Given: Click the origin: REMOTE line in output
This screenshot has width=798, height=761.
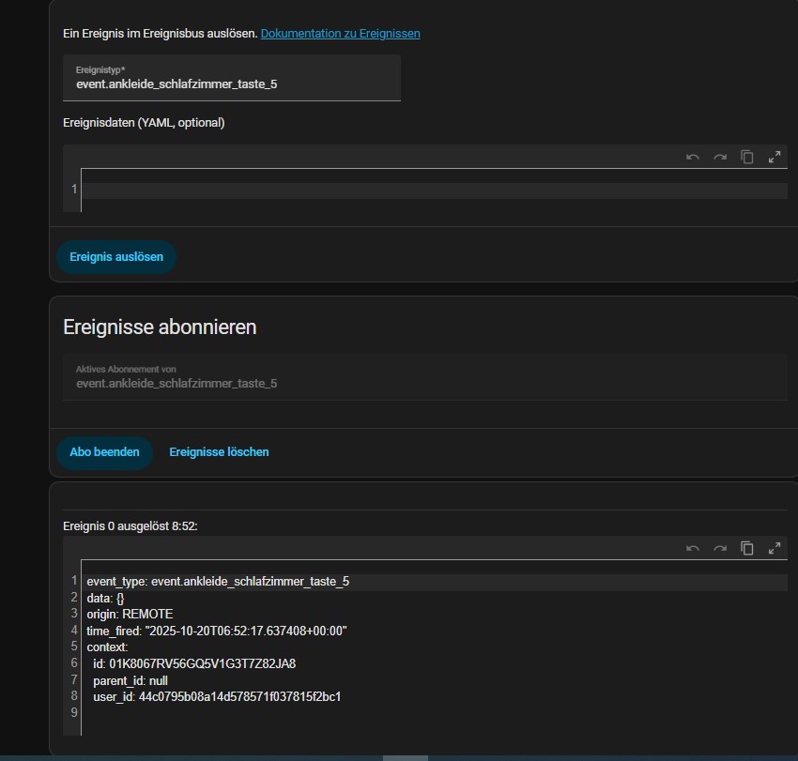Looking at the screenshot, I should (130, 615).
